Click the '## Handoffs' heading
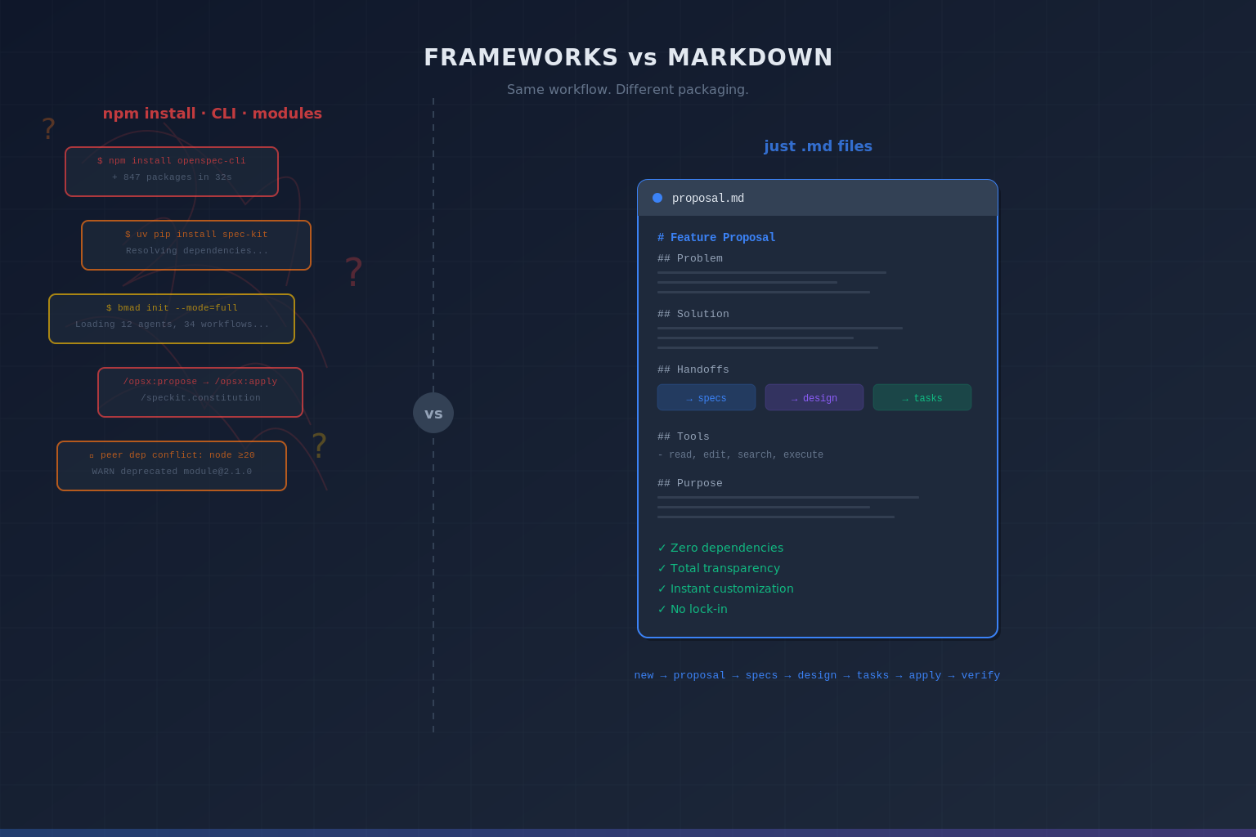 coord(693,370)
